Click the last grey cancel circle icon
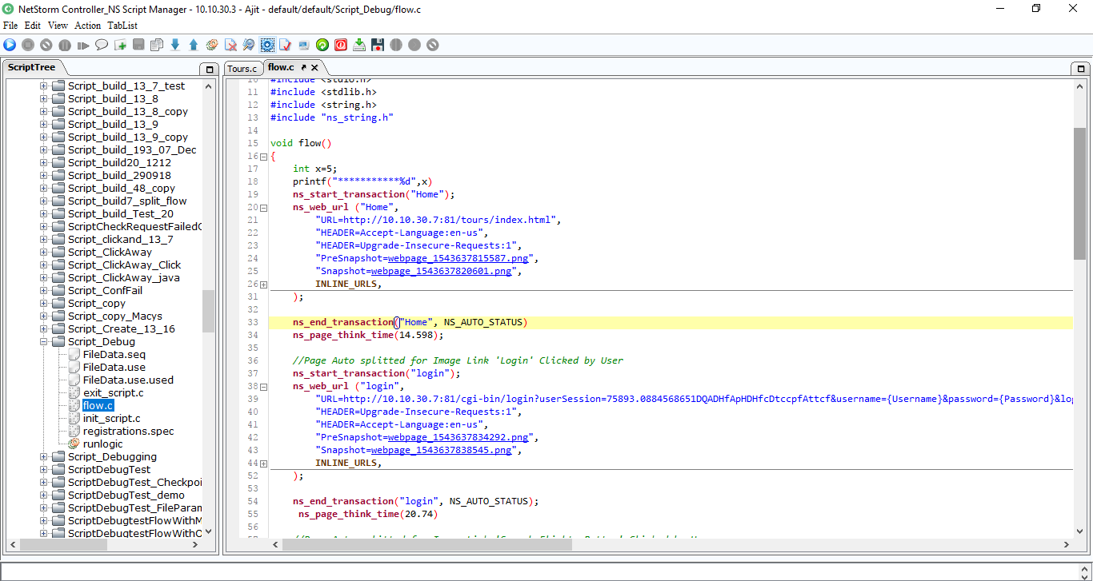Screen dimensions: 1093x581 tap(433, 45)
